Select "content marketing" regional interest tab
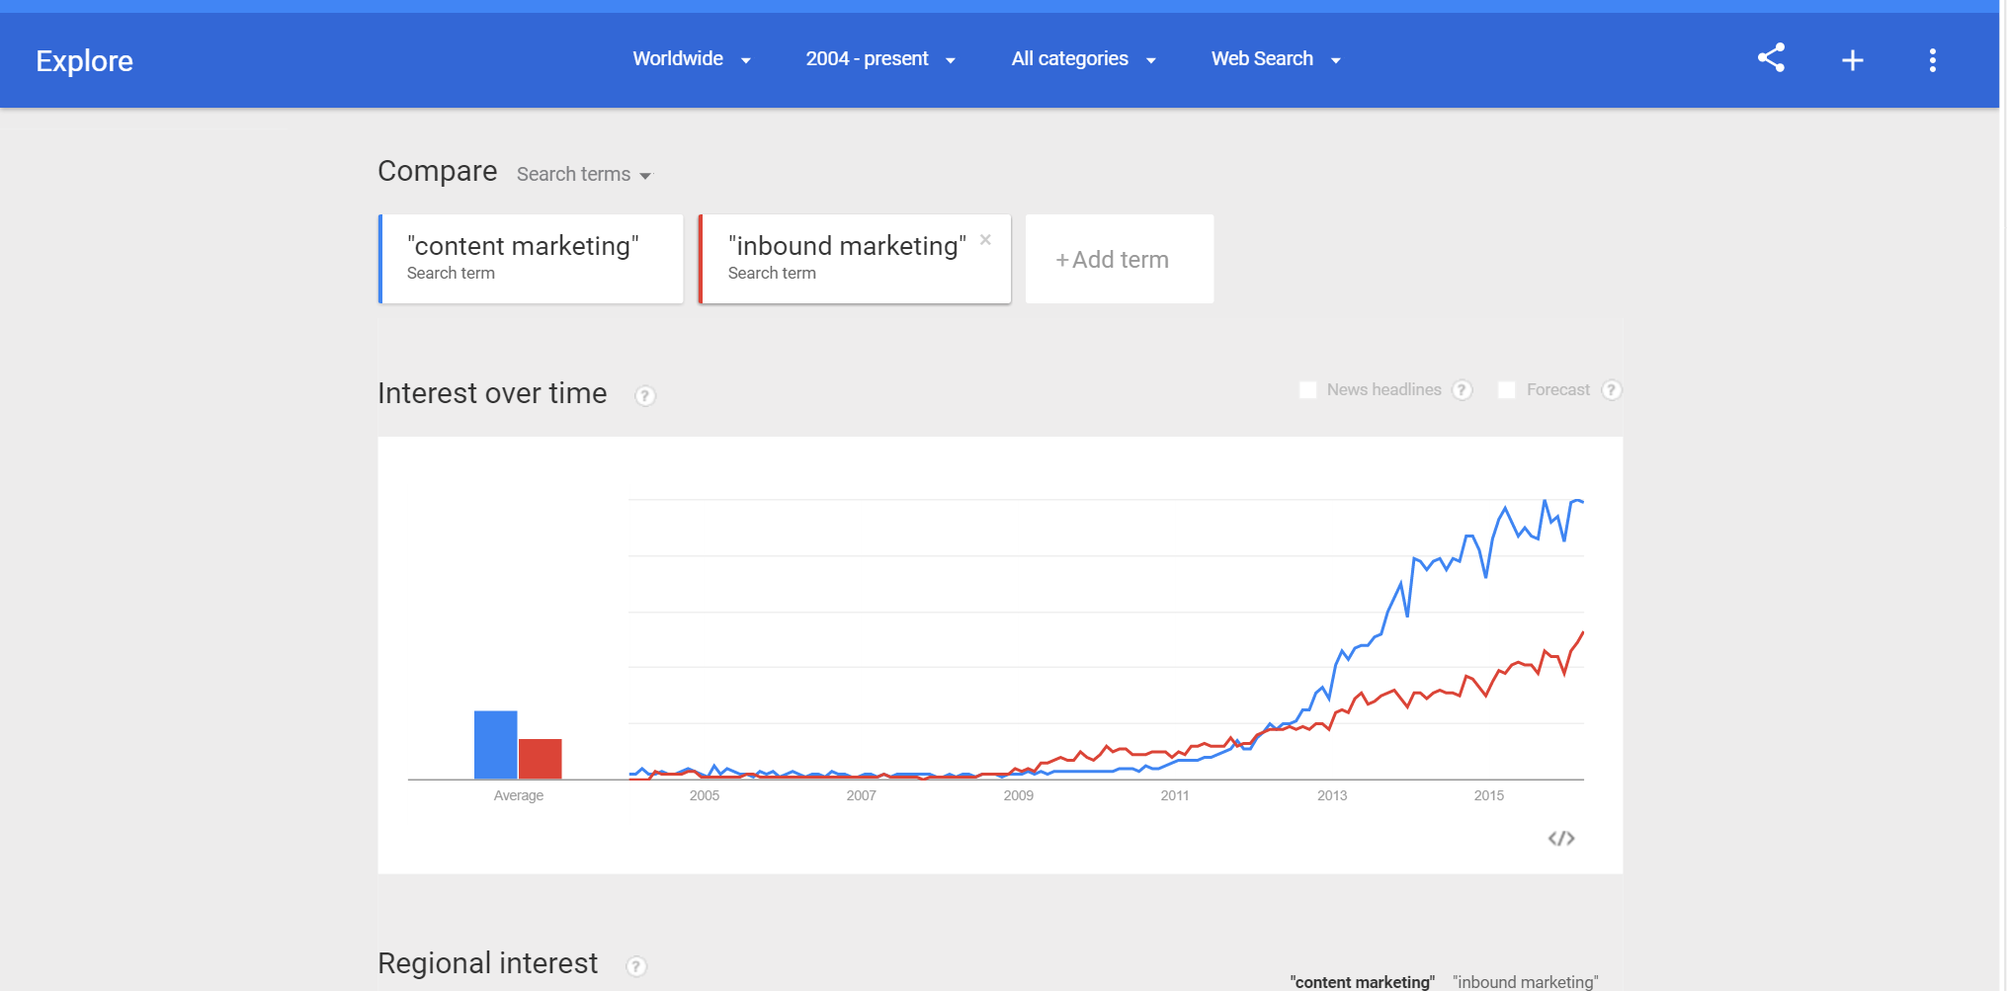The image size is (2007, 991). coord(1362,981)
